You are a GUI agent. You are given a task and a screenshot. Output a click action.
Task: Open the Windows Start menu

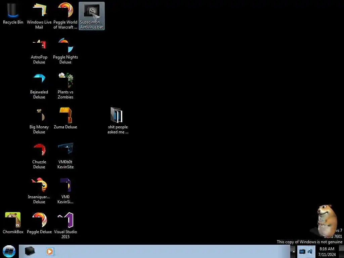[x=9, y=251]
